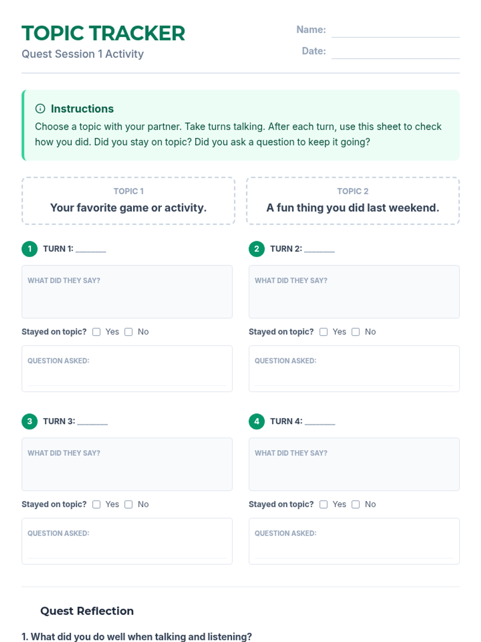Check Yes for Turn 3 stayed on topic
The height and width of the screenshot is (642, 481).
[x=97, y=504]
